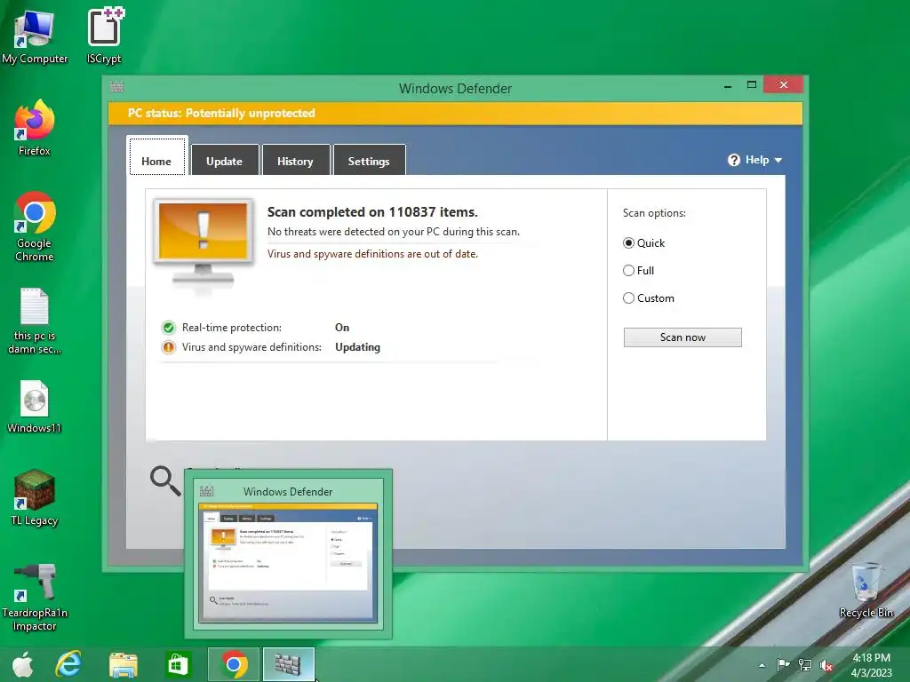Click 'Scan completed on 110837 items.' text

372,212
